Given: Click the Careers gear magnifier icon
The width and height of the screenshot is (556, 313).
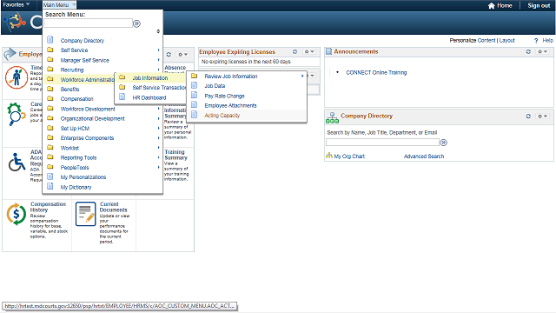Looking at the screenshot, I should coord(17,114).
